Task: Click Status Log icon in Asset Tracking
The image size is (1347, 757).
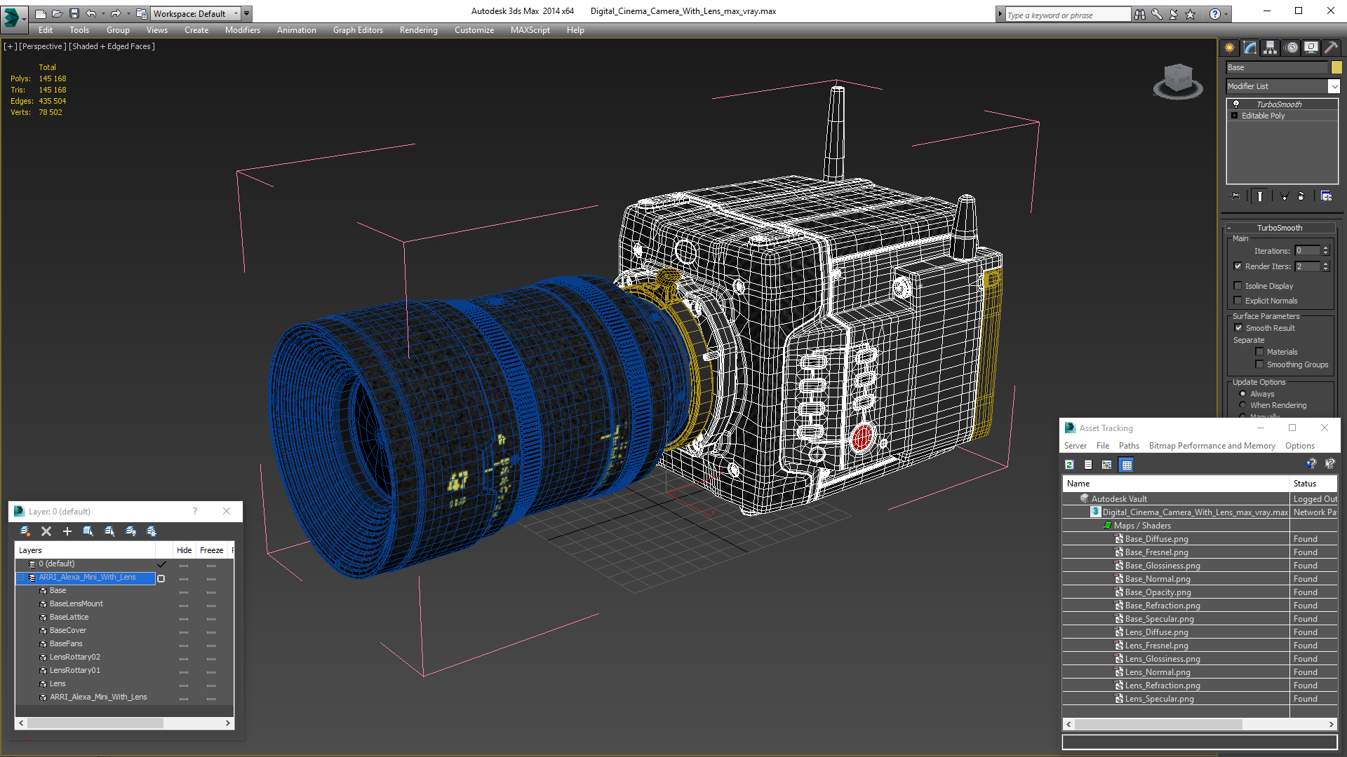Action: point(1088,465)
